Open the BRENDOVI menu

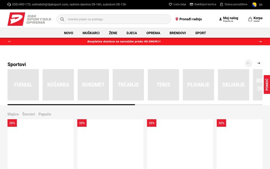[177, 33]
